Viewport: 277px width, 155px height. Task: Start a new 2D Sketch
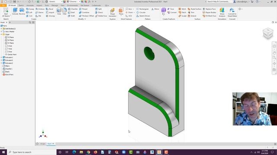(x=6, y=12)
